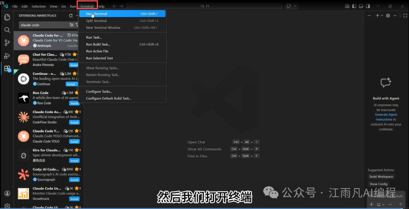409x209 pixels.
Task: Click the Kiro for Claude extension logo
Action: (23, 156)
